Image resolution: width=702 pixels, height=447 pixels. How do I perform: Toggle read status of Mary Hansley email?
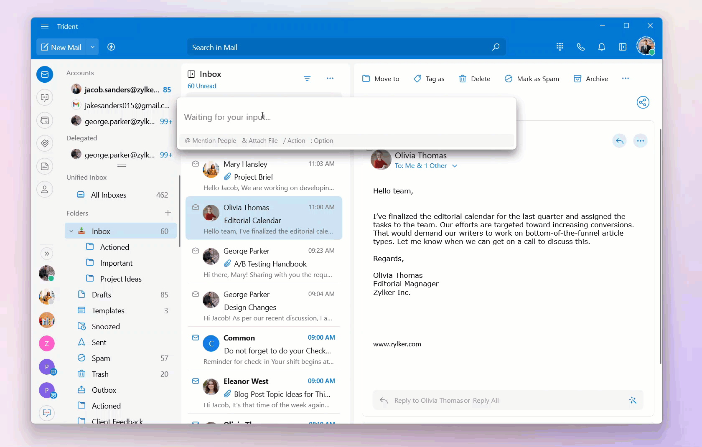pos(195,164)
